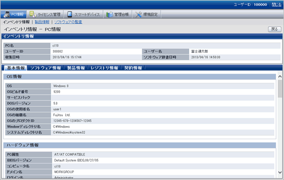The image size is (284, 180).
Task: Click the スマートデバイス phone icon
Action: tap(70, 14)
